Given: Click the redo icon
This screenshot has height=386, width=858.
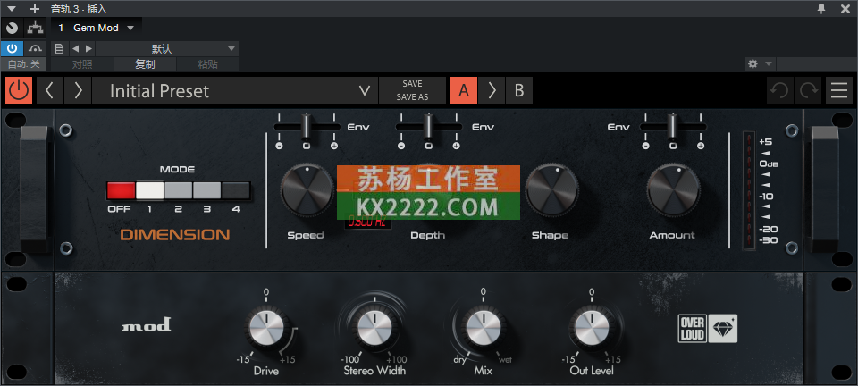Looking at the screenshot, I should (x=808, y=90).
